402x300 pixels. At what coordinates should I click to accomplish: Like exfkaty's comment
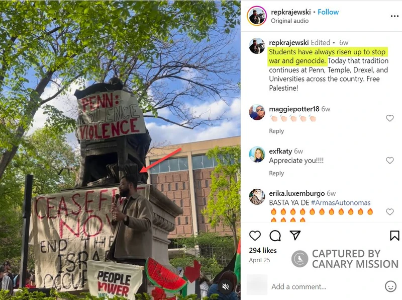click(x=390, y=161)
